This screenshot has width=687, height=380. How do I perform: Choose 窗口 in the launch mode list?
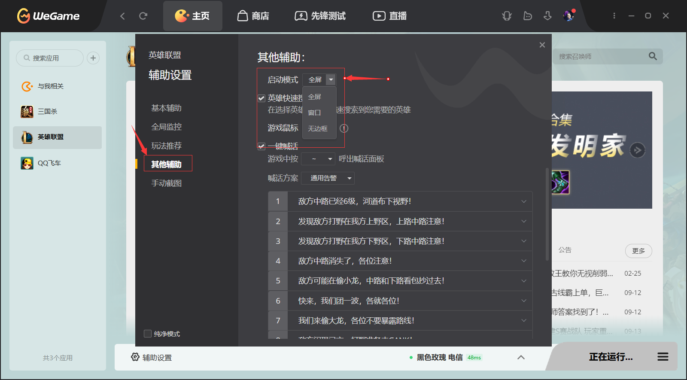pos(315,113)
